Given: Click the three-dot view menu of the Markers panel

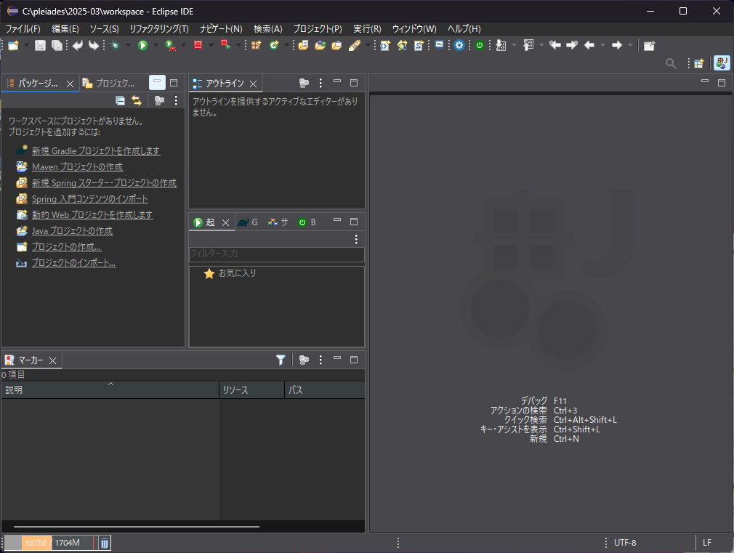Looking at the screenshot, I should 320,360.
